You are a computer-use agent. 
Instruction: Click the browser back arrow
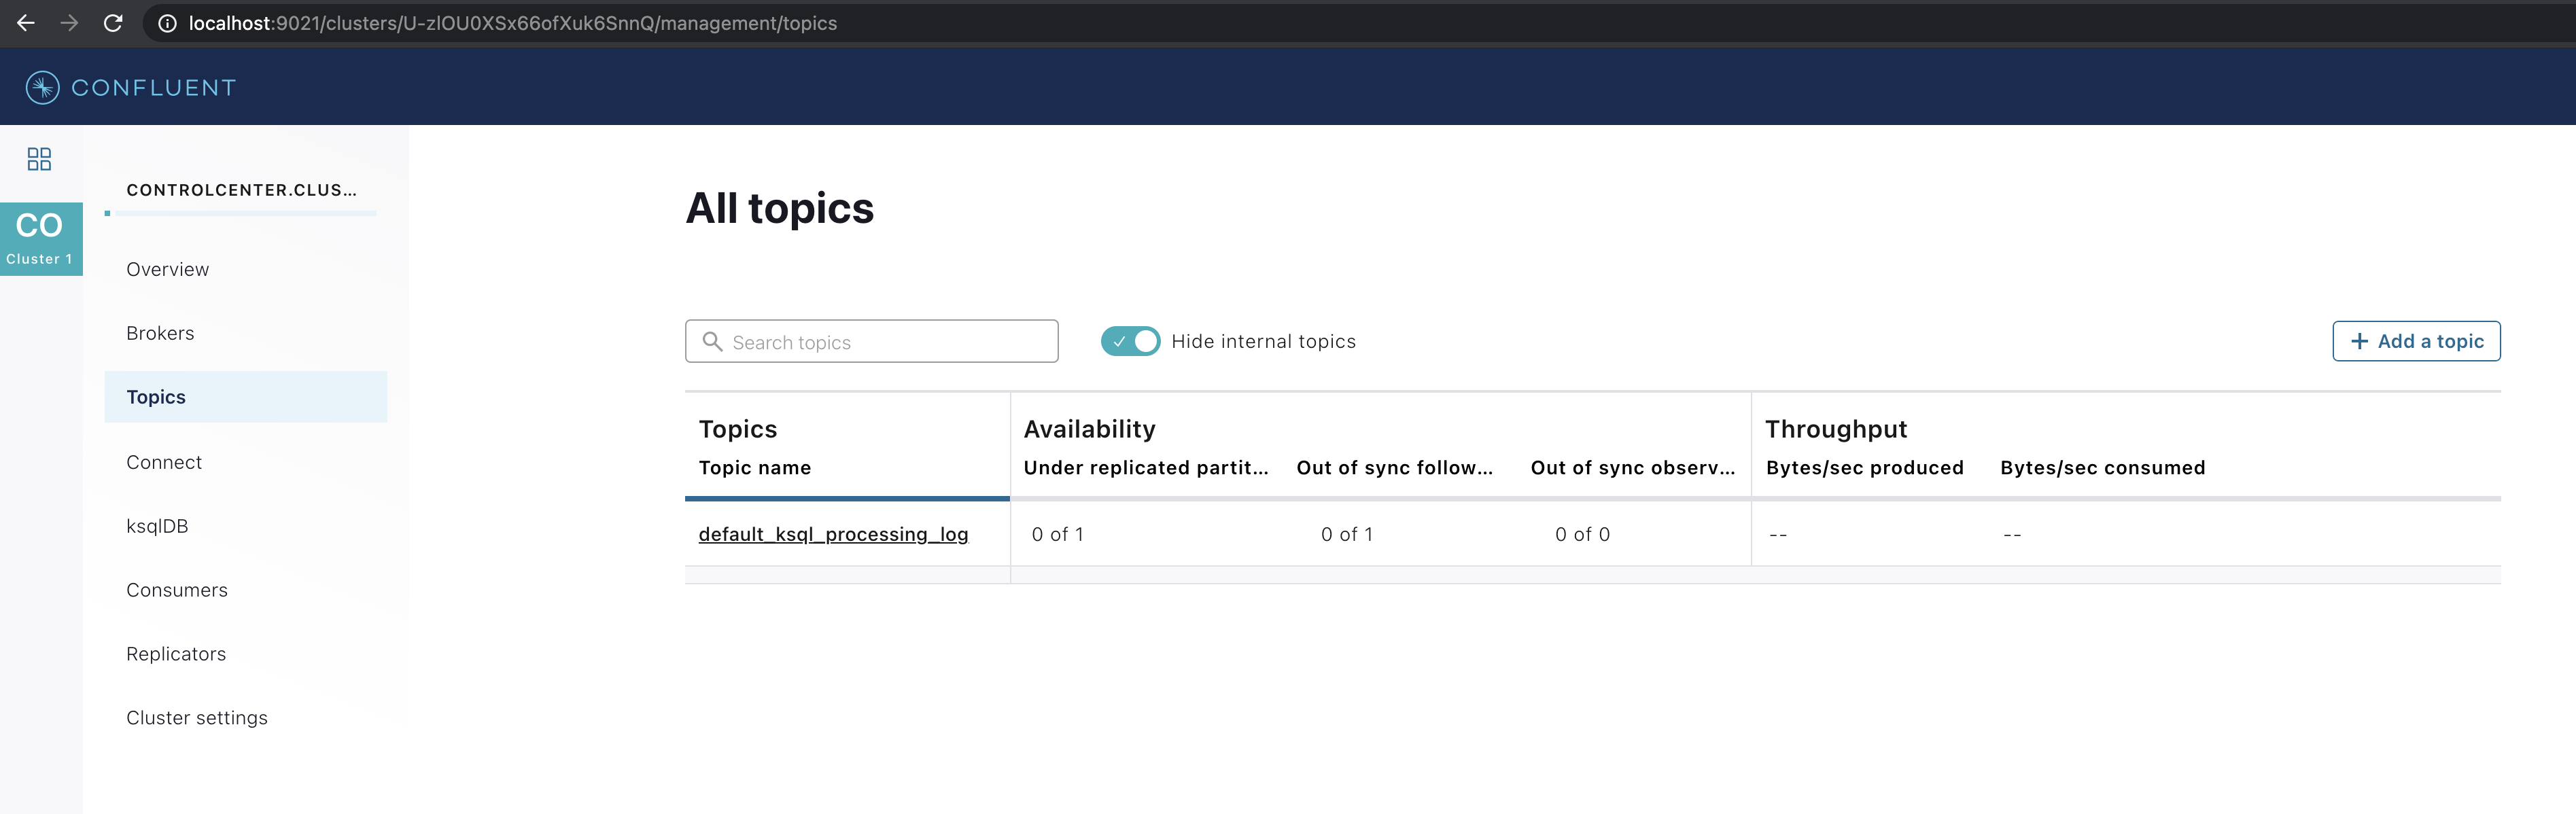(x=26, y=23)
